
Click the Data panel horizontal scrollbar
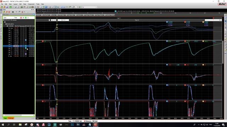18,115
